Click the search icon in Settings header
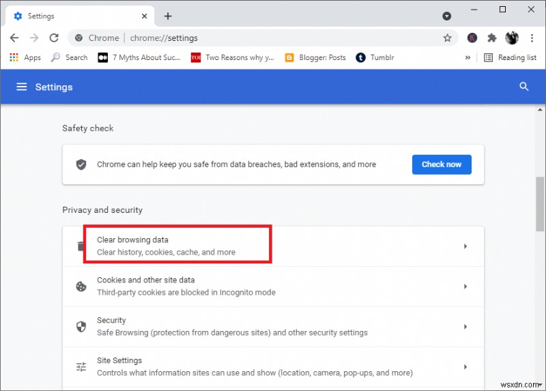The width and height of the screenshot is (546, 391). click(524, 87)
